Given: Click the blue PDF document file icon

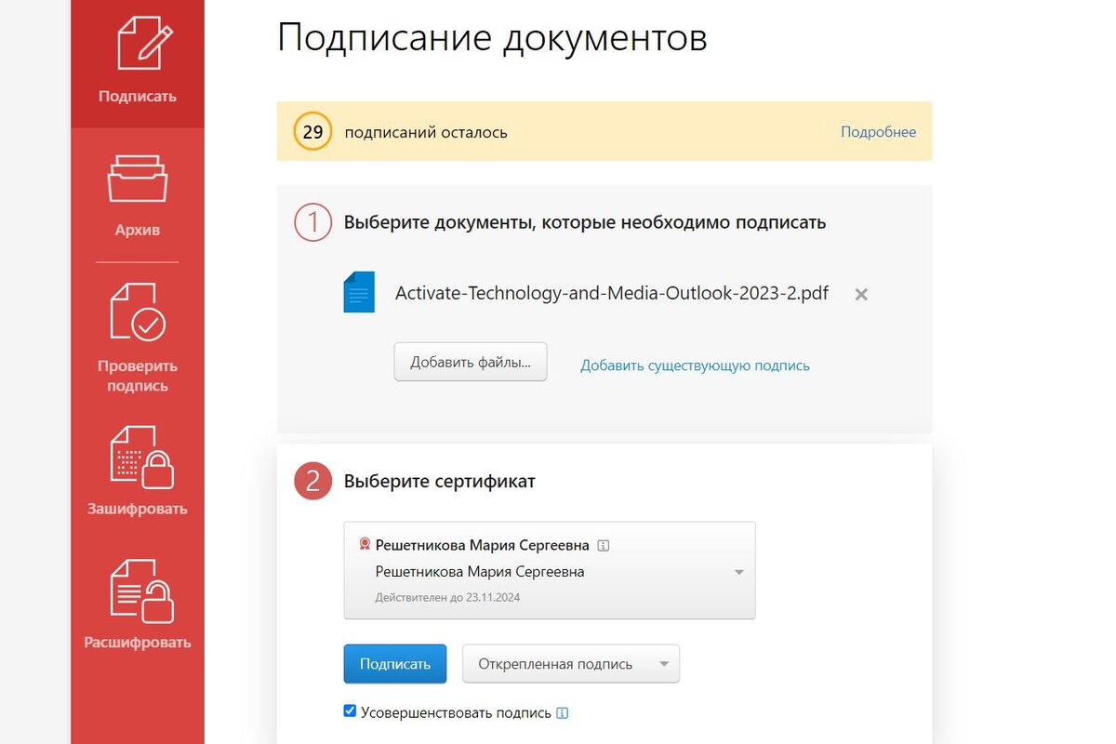Looking at the screenshot, I should coord(359,292).
